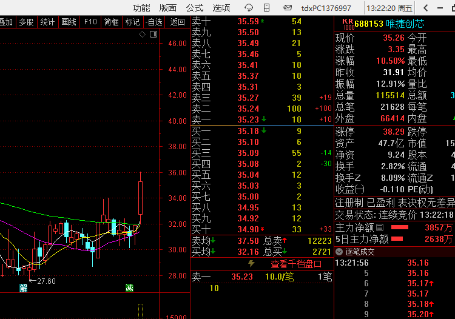The width and height of the screenshot is (455, 319).
Task: Click 现价 value 35.26
Action: click(x=394, y=38)
